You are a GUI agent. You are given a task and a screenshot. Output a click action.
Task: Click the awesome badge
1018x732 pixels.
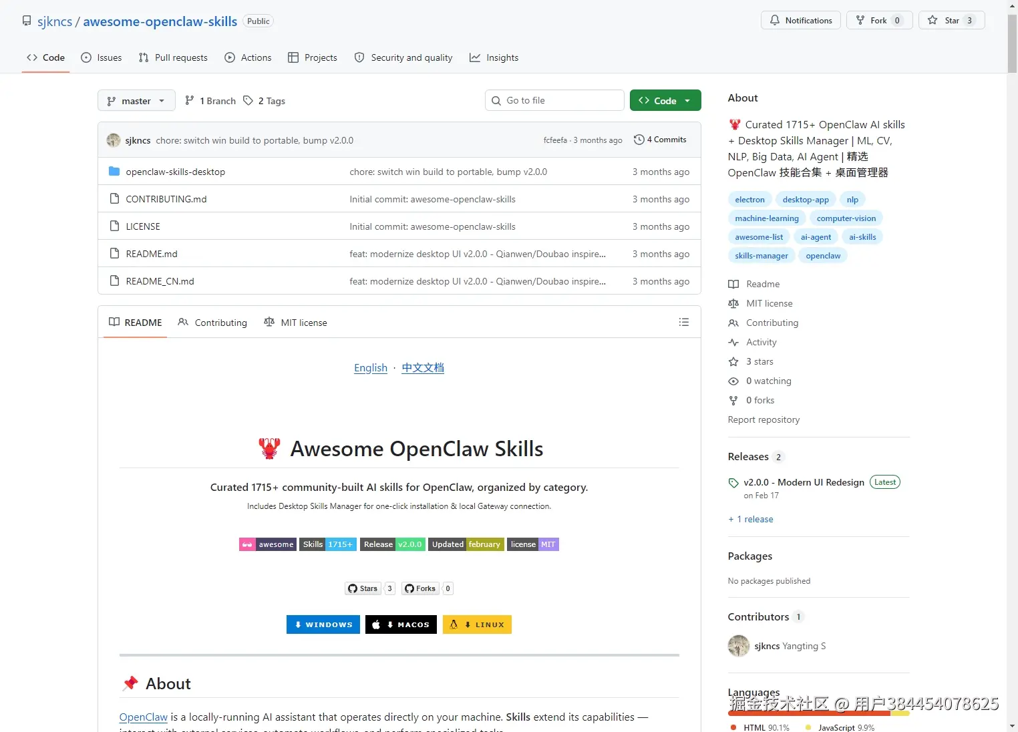[268, 544]
